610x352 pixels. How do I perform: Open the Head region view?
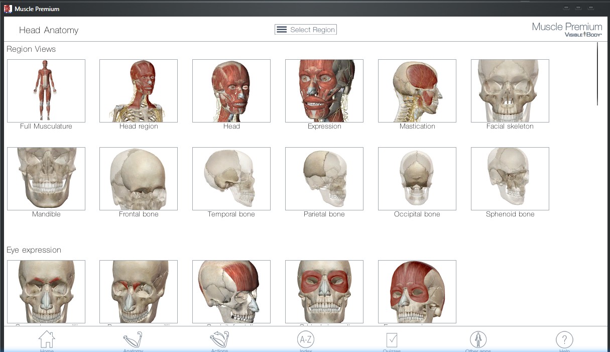coord(139,91)
